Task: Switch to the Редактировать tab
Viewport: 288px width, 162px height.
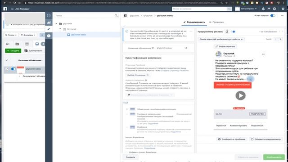Action: click(194, 22)
